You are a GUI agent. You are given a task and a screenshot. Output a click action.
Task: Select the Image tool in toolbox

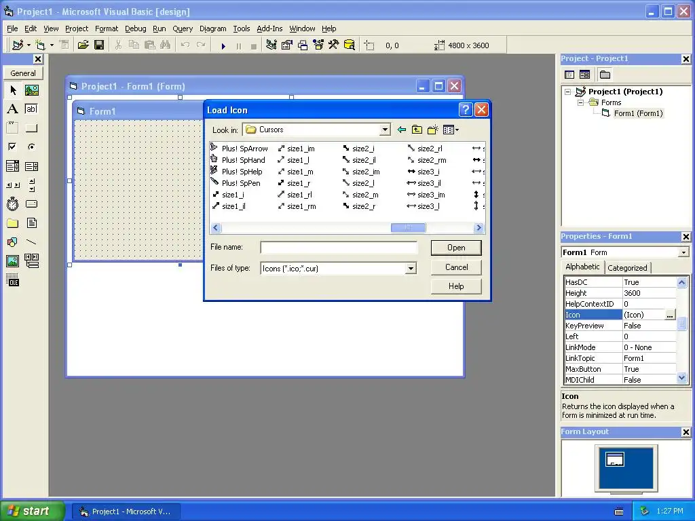13,261
